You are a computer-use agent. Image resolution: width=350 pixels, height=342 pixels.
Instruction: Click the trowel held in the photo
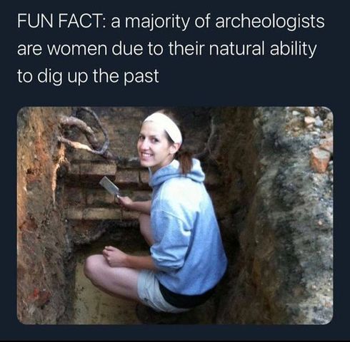pos(111,187)
